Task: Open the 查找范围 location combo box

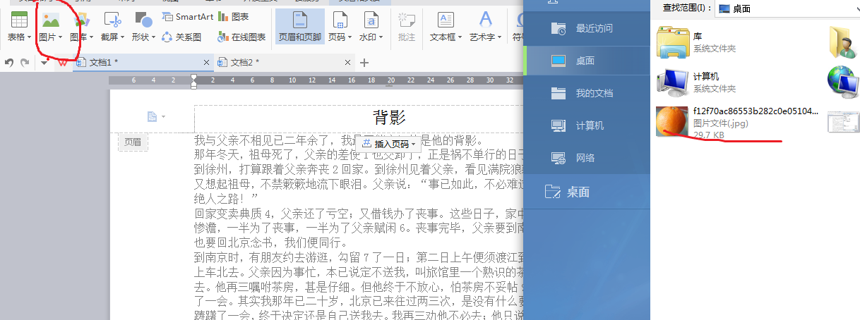Action: 787,8
